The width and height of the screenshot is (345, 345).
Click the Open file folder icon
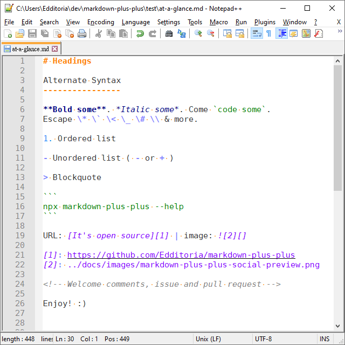(20, 33)
